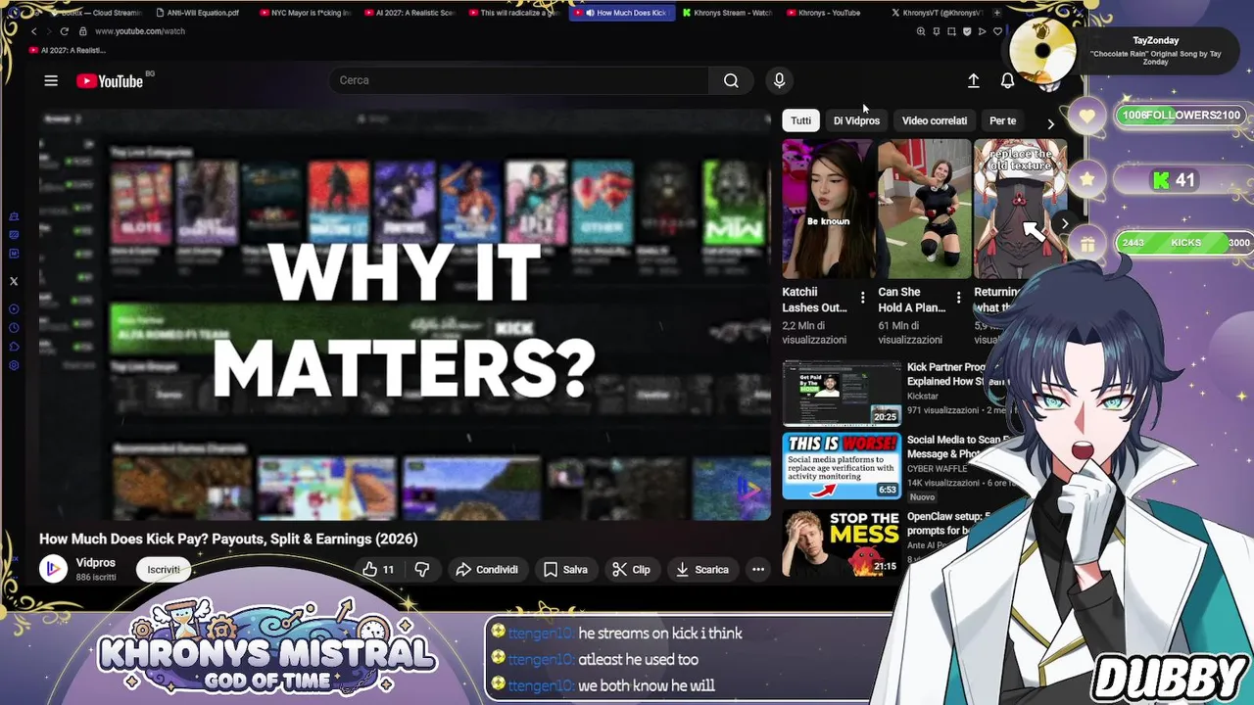Switch to This will radicalize tab
Image resolution: width=1254 pixels, height=705 pixels.
point(513,13)
